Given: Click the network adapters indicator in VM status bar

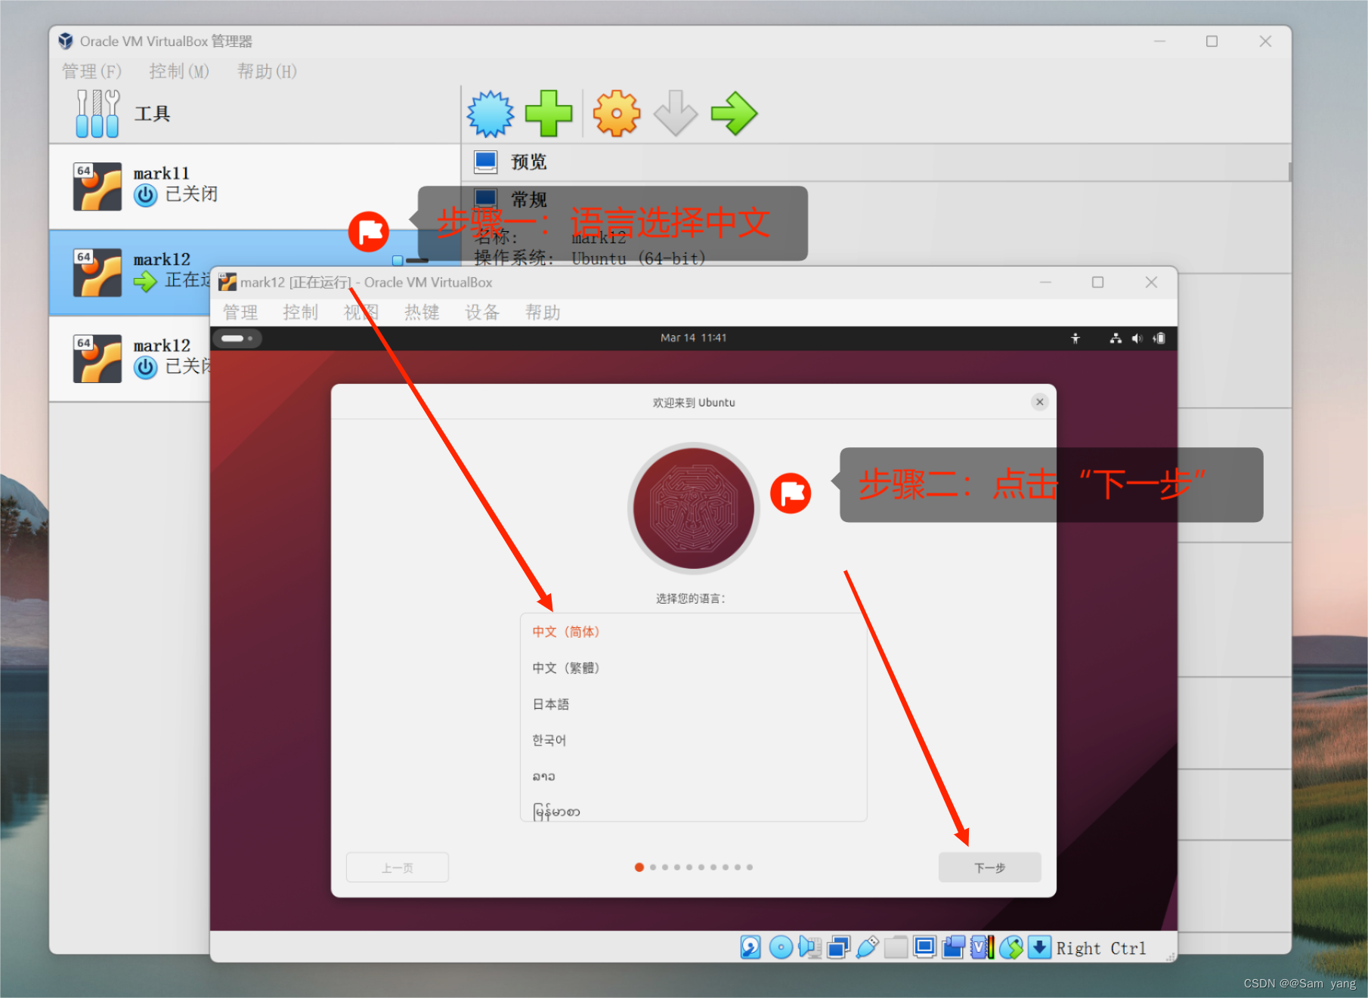Looking at the screenshot, I should [838, 947].
